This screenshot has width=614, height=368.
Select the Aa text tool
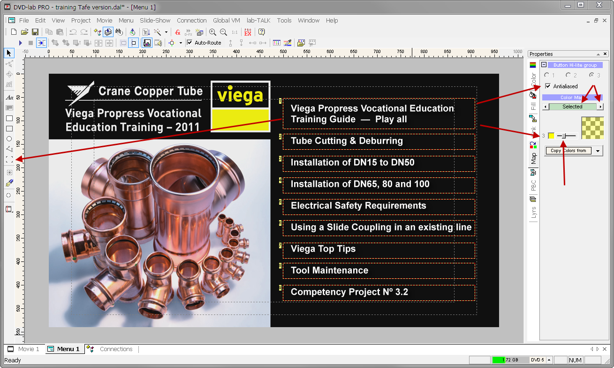(9, 98)
